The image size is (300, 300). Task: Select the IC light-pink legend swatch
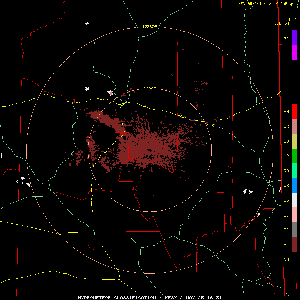294,215
